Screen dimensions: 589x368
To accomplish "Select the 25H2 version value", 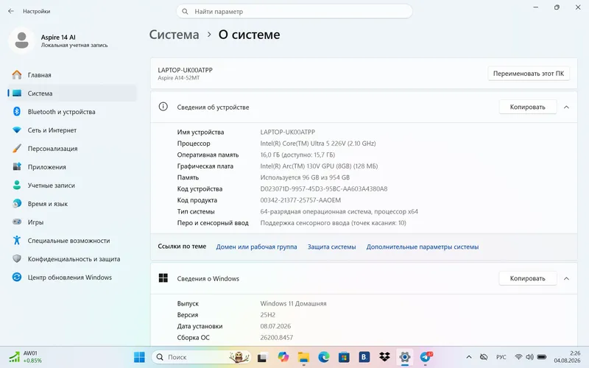I will pos(267,315).
